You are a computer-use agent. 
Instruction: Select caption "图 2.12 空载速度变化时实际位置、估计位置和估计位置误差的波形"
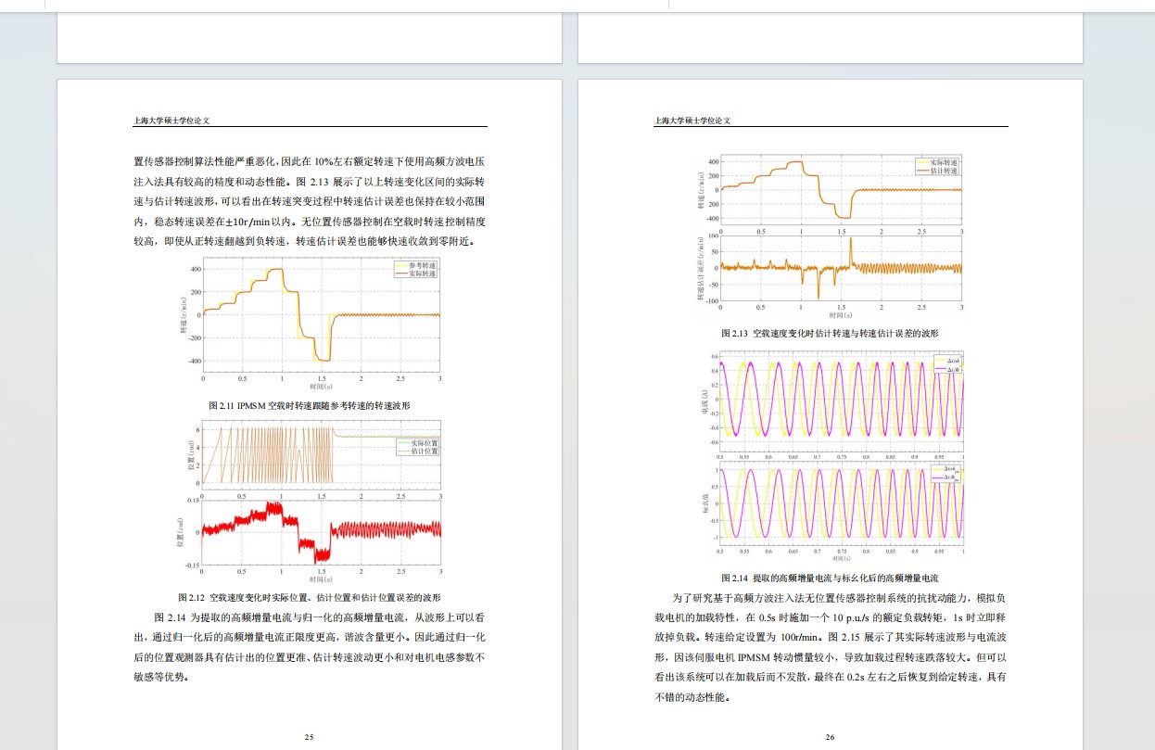point(310,597)
